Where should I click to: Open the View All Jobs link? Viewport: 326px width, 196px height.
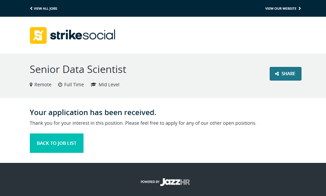click(45, 8)
